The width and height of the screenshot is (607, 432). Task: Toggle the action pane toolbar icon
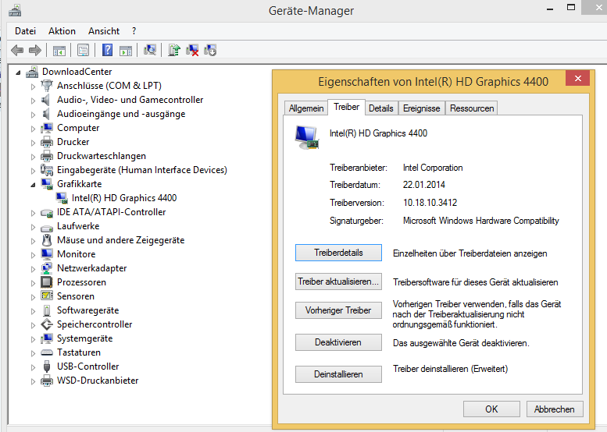[126, 50]
